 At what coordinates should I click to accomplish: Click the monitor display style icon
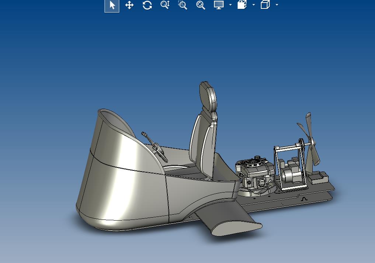[x=219, y=5]
